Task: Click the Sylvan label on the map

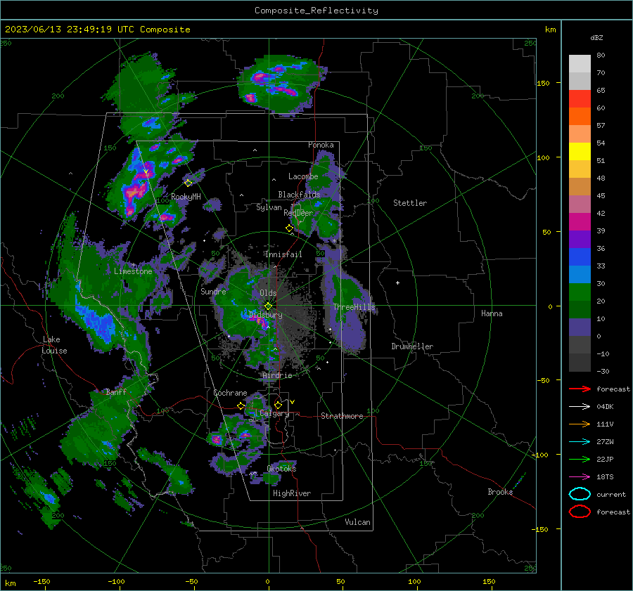Action: point(269,207)
